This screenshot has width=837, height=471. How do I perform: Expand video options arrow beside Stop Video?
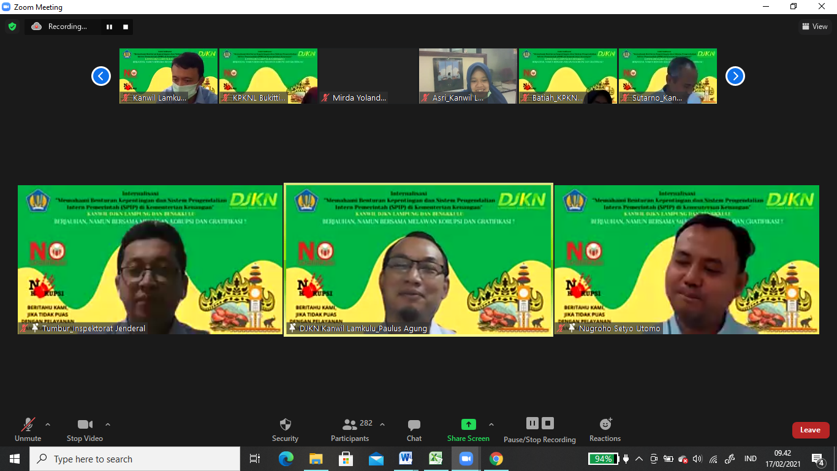(x=108, y=424)
